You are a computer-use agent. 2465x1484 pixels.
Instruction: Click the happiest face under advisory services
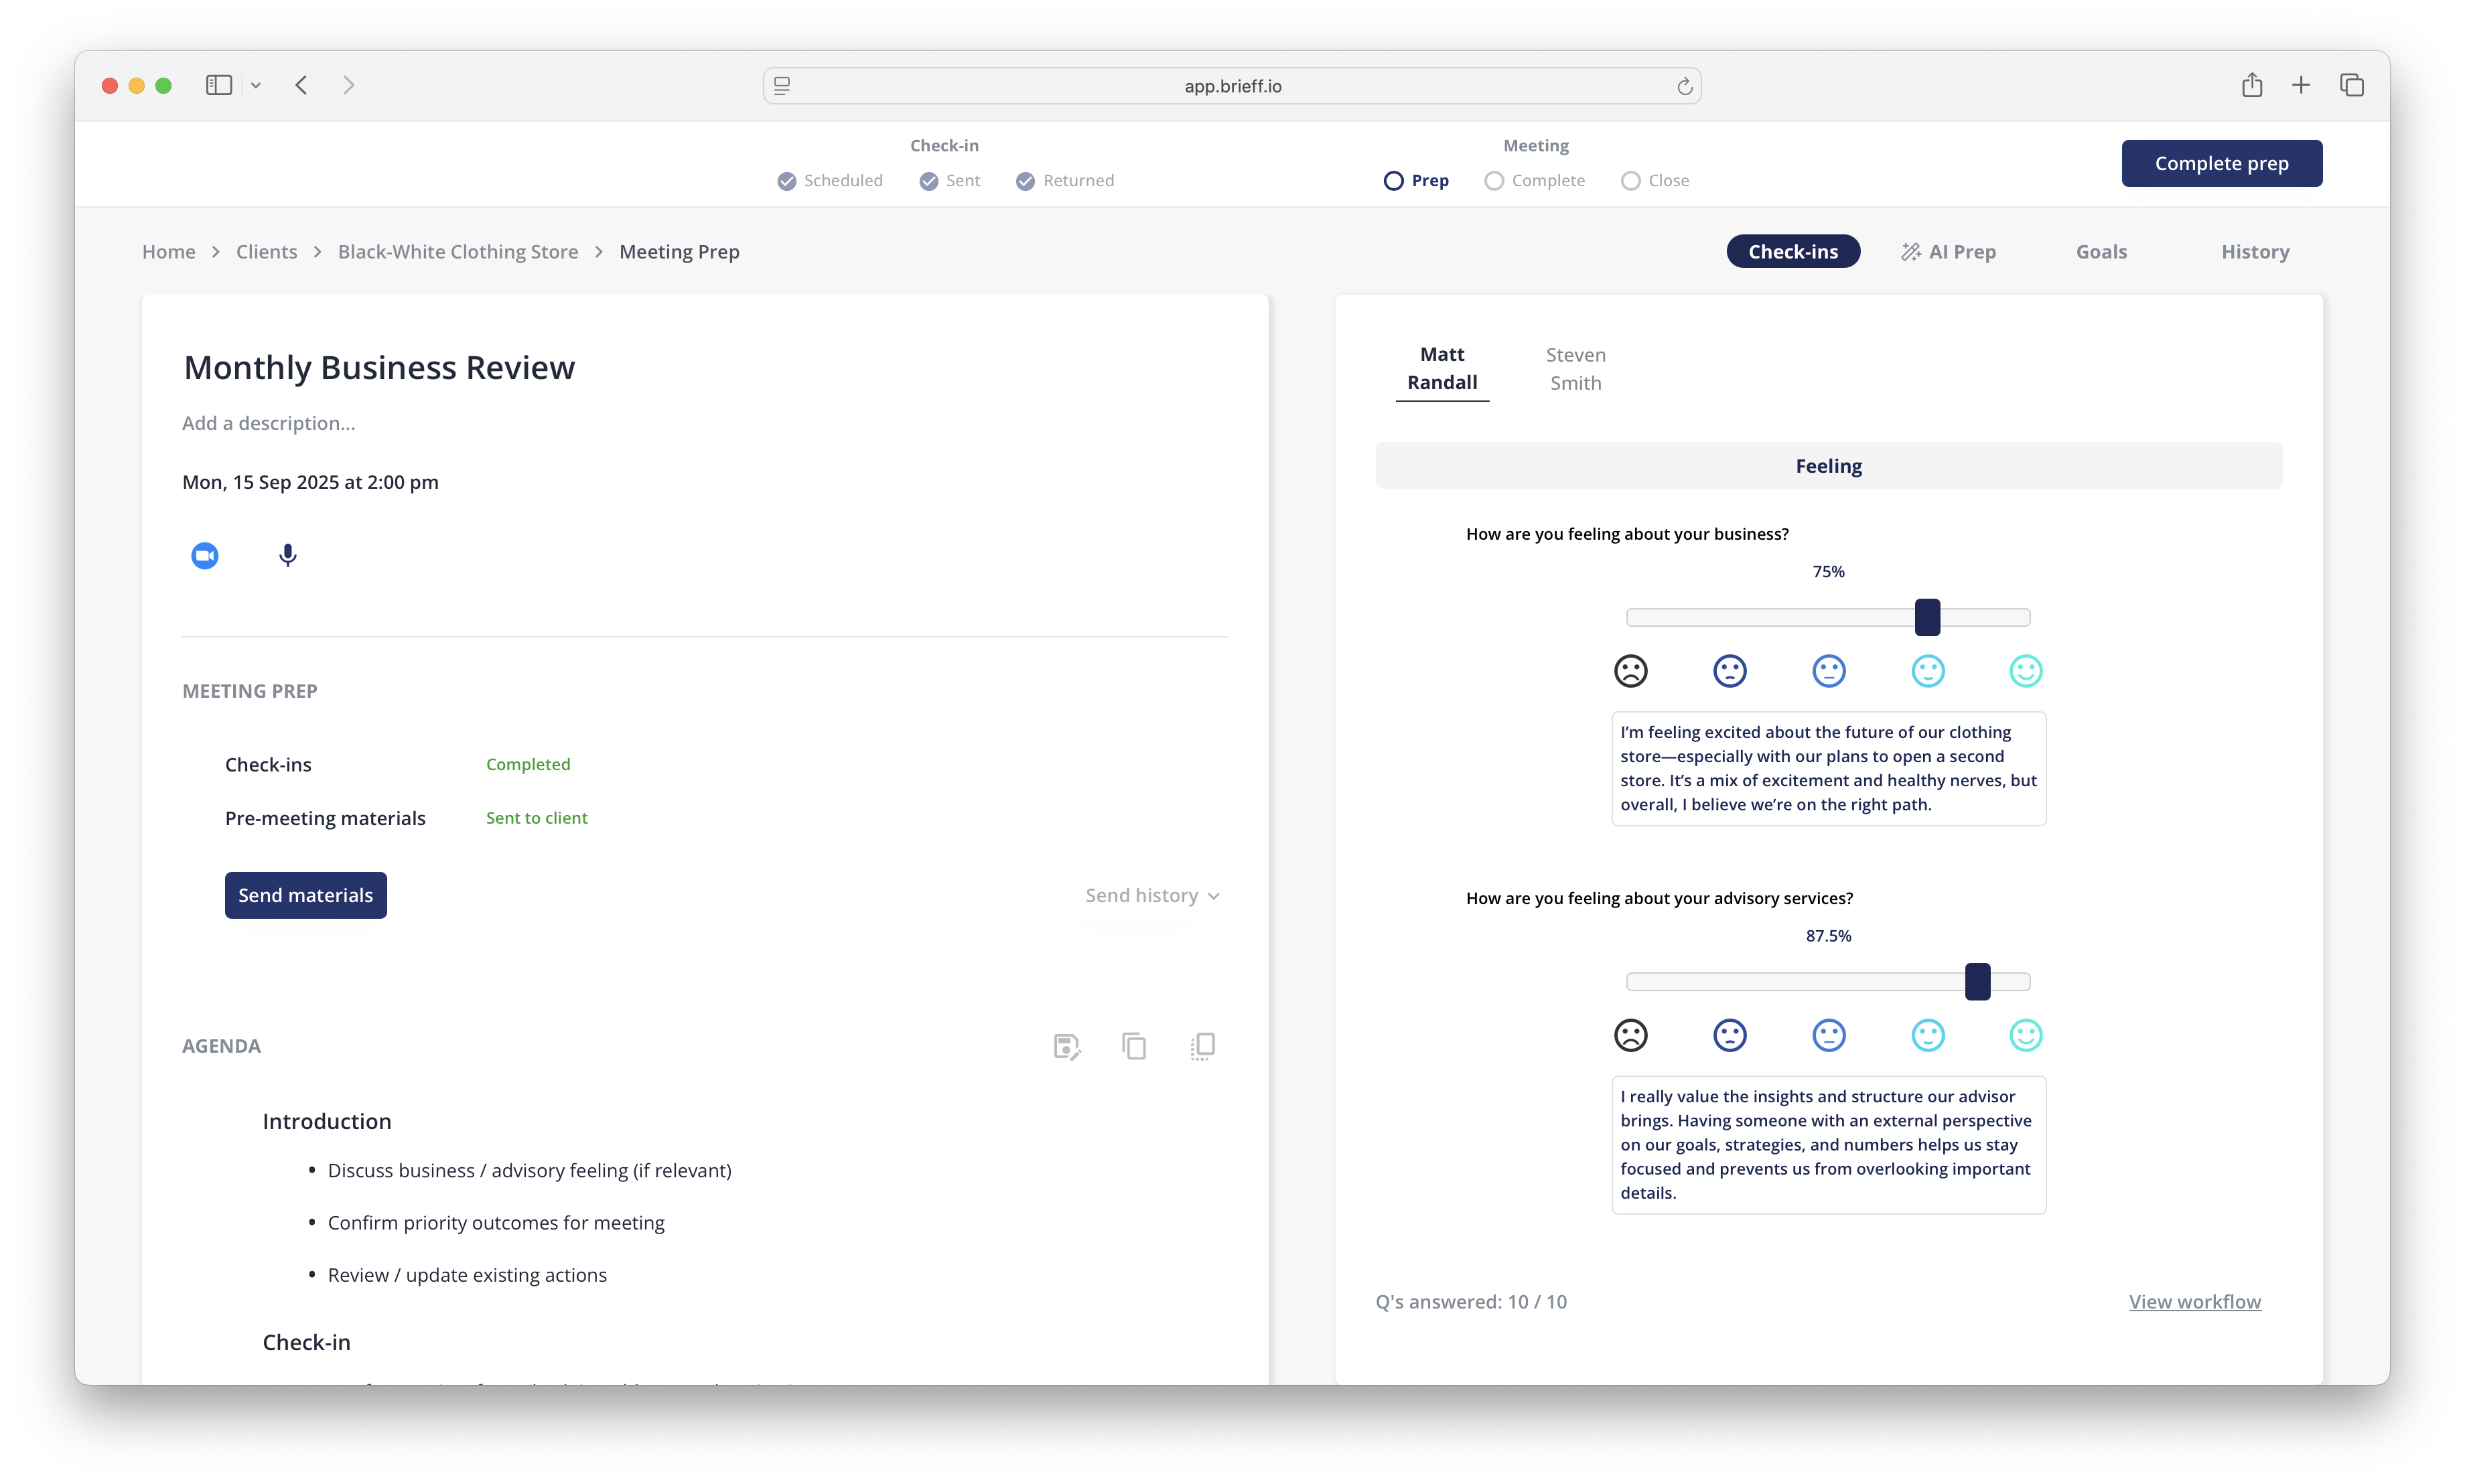(2025, 1035)
